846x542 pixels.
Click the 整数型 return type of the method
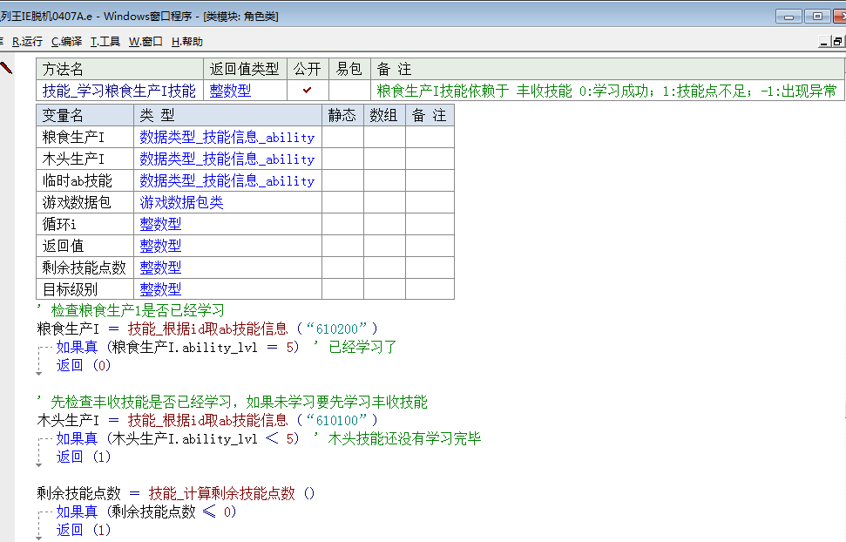[231, 91]
